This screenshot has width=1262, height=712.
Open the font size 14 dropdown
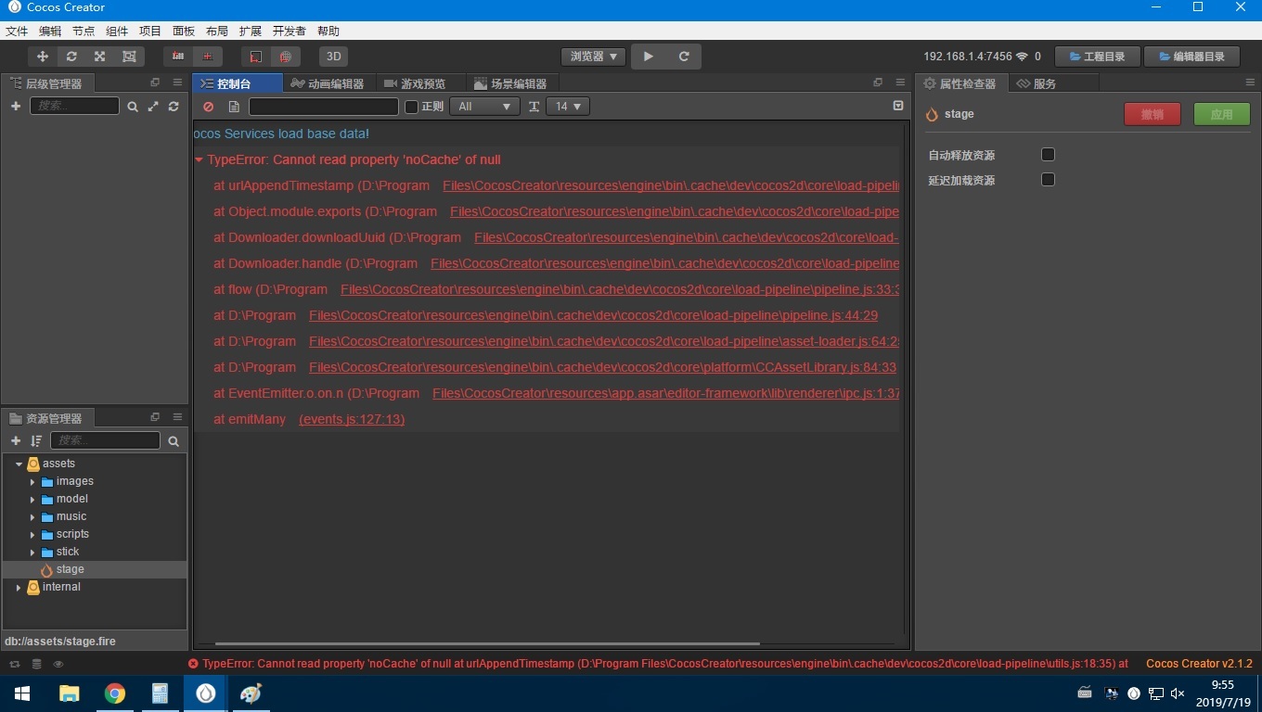click(568, 107)
